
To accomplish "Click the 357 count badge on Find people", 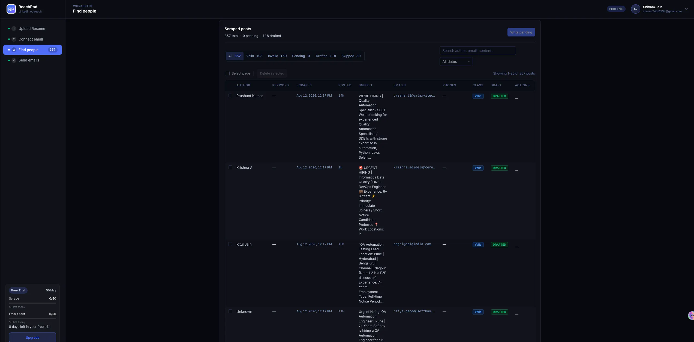I will point(53,50).
